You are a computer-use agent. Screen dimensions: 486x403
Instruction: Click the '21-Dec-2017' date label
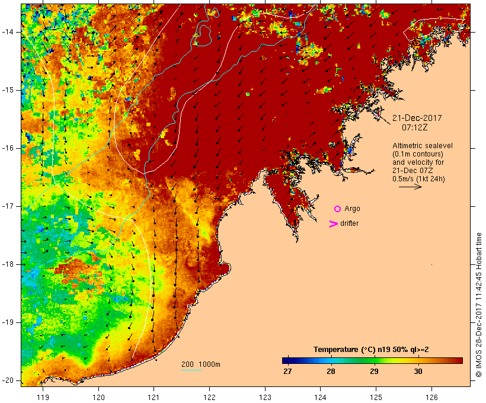point(417,118)
